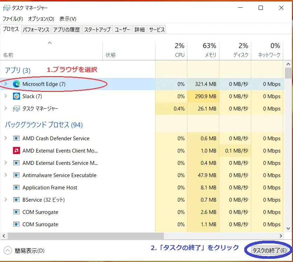Click the 290.9 MB memory value for Slack
The height and width of the screenshot is (262, 293).
point(206,96)
